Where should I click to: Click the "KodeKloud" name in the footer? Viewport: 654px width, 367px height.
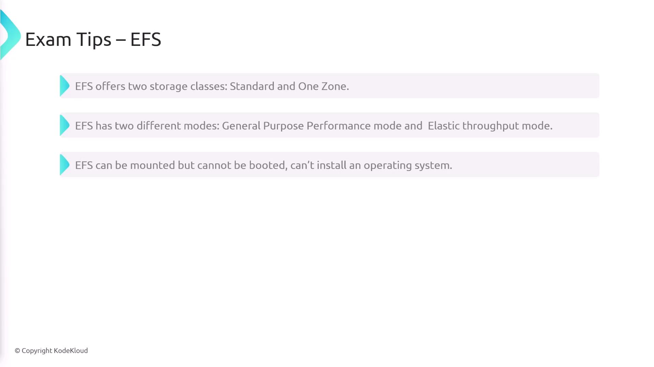(x=71, y=351)
